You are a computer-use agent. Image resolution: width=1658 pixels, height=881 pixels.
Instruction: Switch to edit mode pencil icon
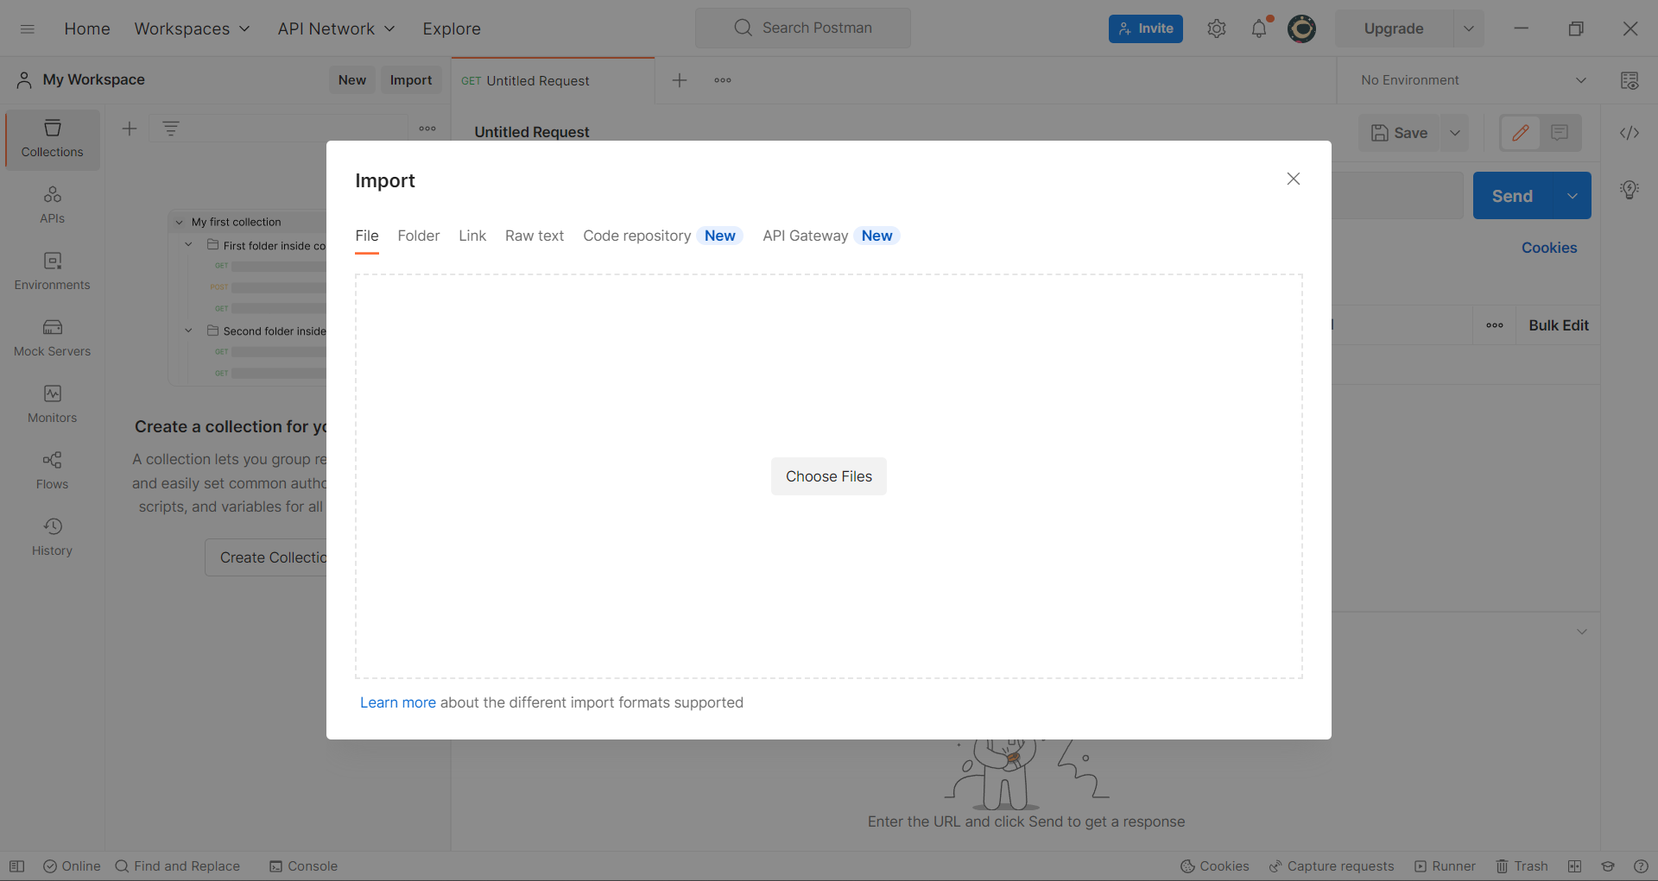pyautogui.click(x=1521, y=133)
